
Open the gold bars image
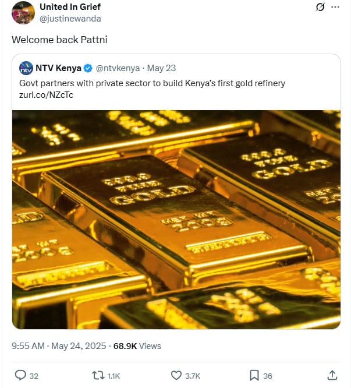(176, 219)
